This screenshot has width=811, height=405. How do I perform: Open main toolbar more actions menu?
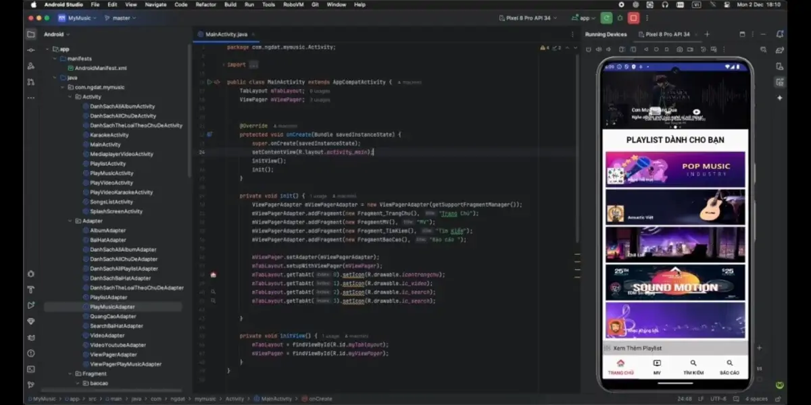tap(648, 18)
